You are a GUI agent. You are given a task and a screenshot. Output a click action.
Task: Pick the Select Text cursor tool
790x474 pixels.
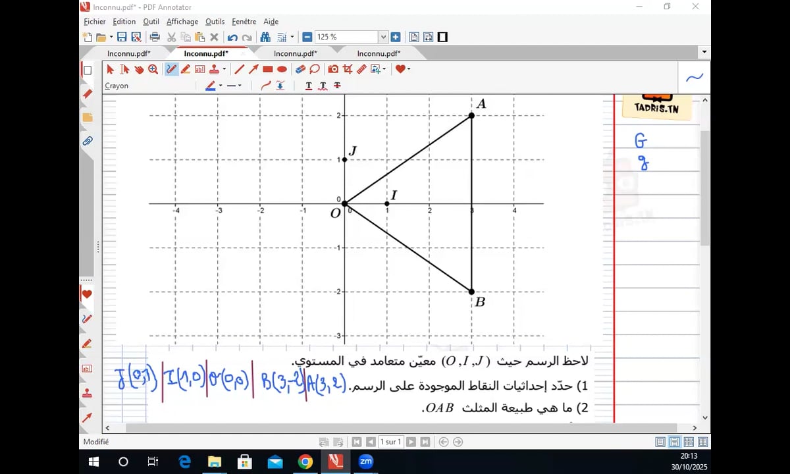[x=124, y=69]
